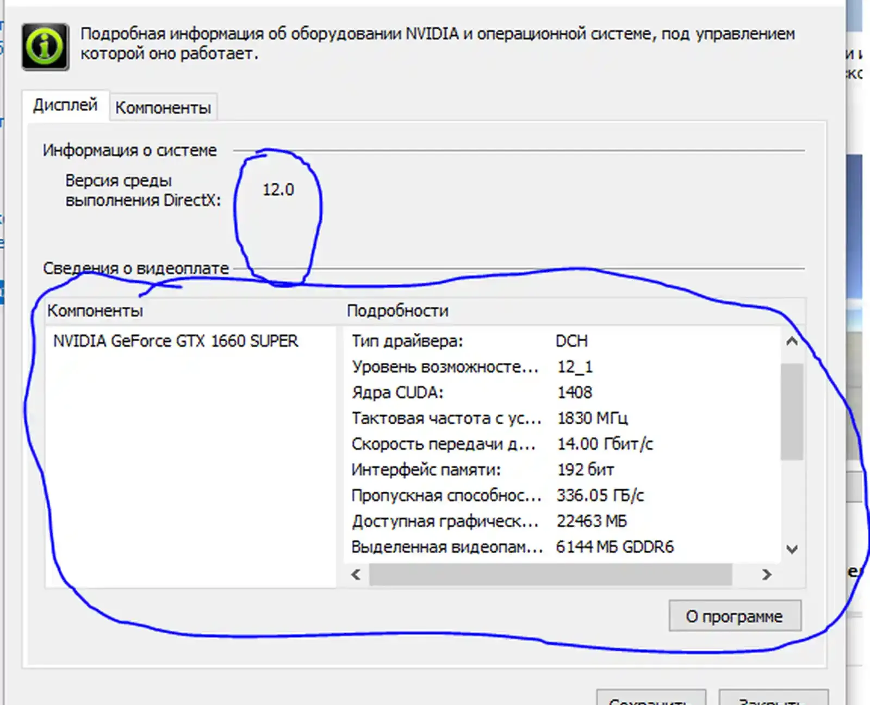
Task: Click the details list up arrow
Action: point(792,342)
